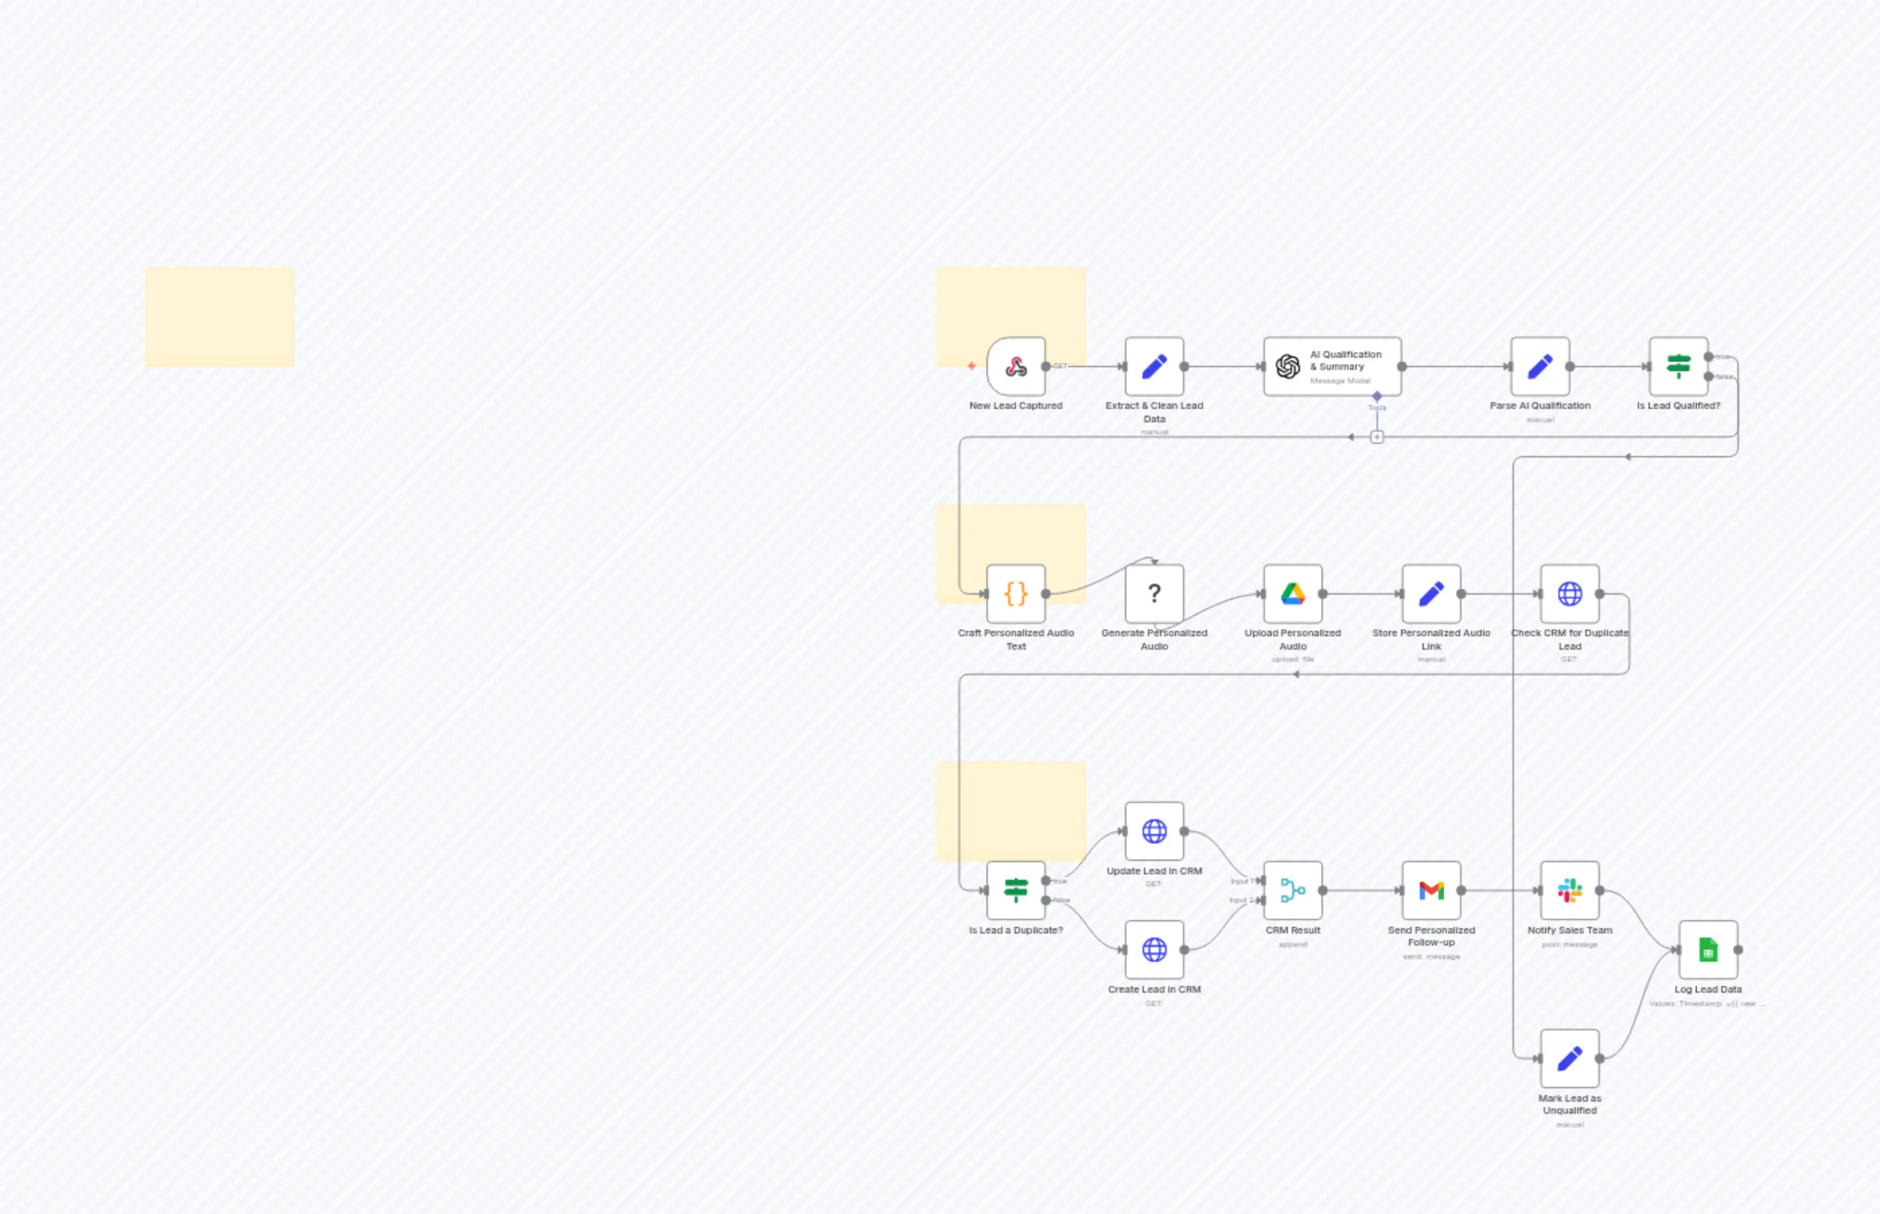Open the Upload Personalized Audio Google Drive node
This screenshot has height=1214, width=1880.
(1293, 594)
